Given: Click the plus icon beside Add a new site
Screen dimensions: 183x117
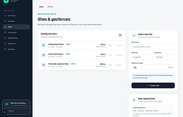Looking at the screenshot, I should [x=134, y=36].
